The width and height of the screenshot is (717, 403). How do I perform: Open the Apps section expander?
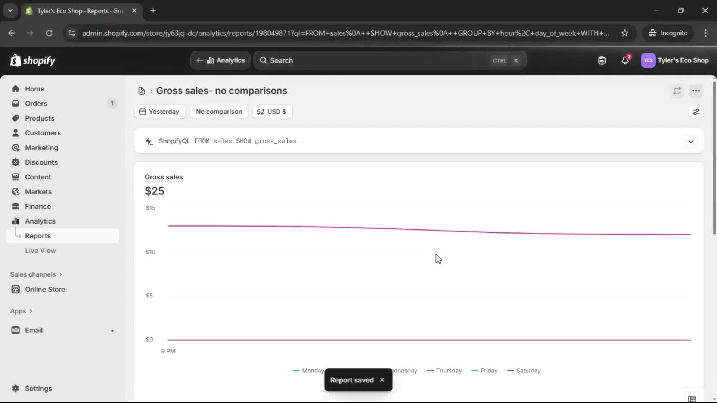click(x=21, y=311)
